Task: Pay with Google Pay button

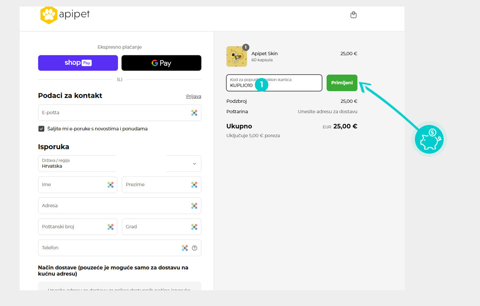Action: click(x=161, y=63)
